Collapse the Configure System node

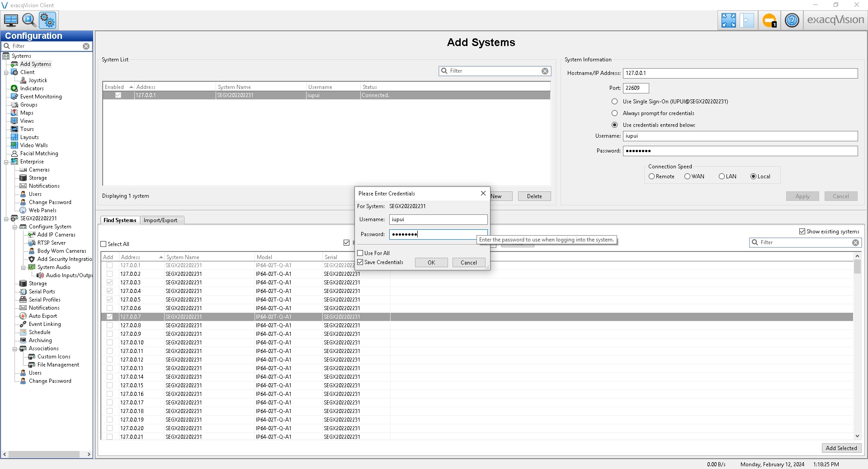pos(14,227)
